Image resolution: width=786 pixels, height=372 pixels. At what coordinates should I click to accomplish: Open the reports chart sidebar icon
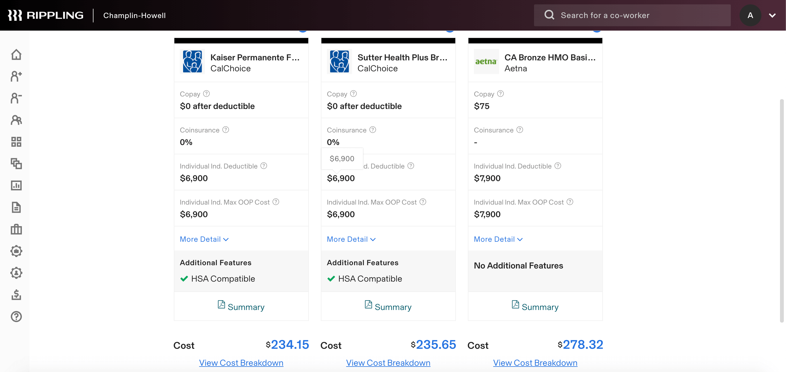16,185
